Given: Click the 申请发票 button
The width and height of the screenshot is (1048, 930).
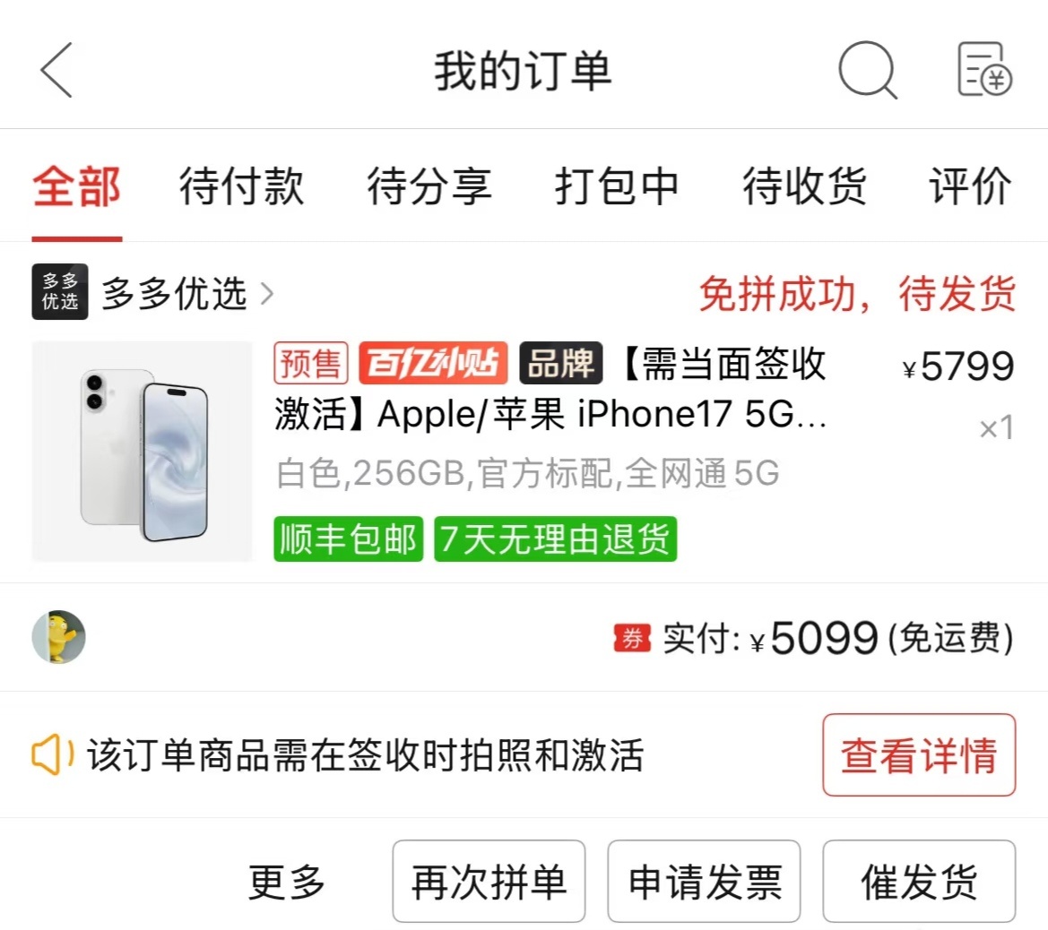Looking at the screenshot, I should pos(704,882).
